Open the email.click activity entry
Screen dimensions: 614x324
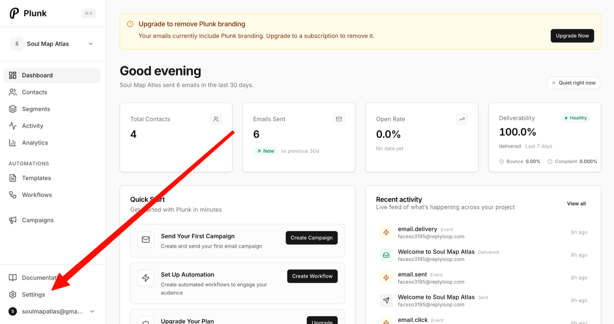pos(483,321)
